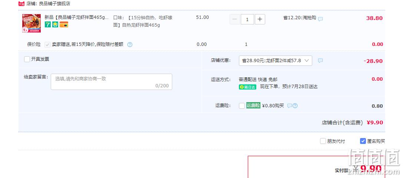Image resolution: width=403 pixels, height=178 pixels.
Task: Open the product title 良品铺子龙虾拌面465g link
Action: point(77,17)
